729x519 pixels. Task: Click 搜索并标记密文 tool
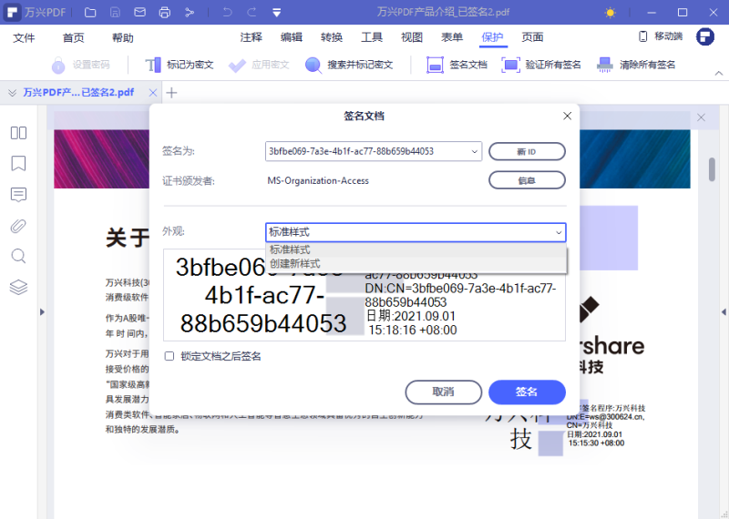coord(349,65)
